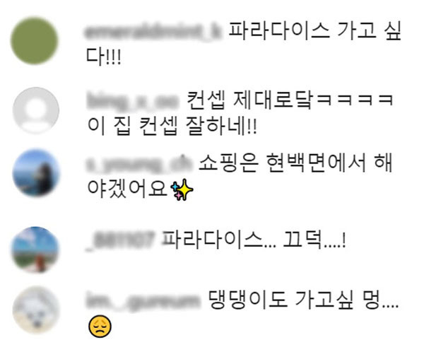Select the text 이 집 컨셉 잘하네!!
Screen dimensions: 424x352
pyautogui.click(x=172, y=126)
